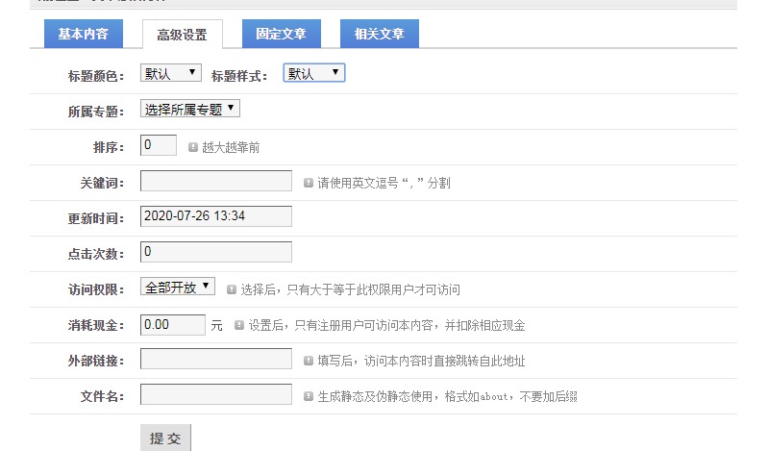
Task: Open the 固定文章 tab
Action: click(281, 34)
